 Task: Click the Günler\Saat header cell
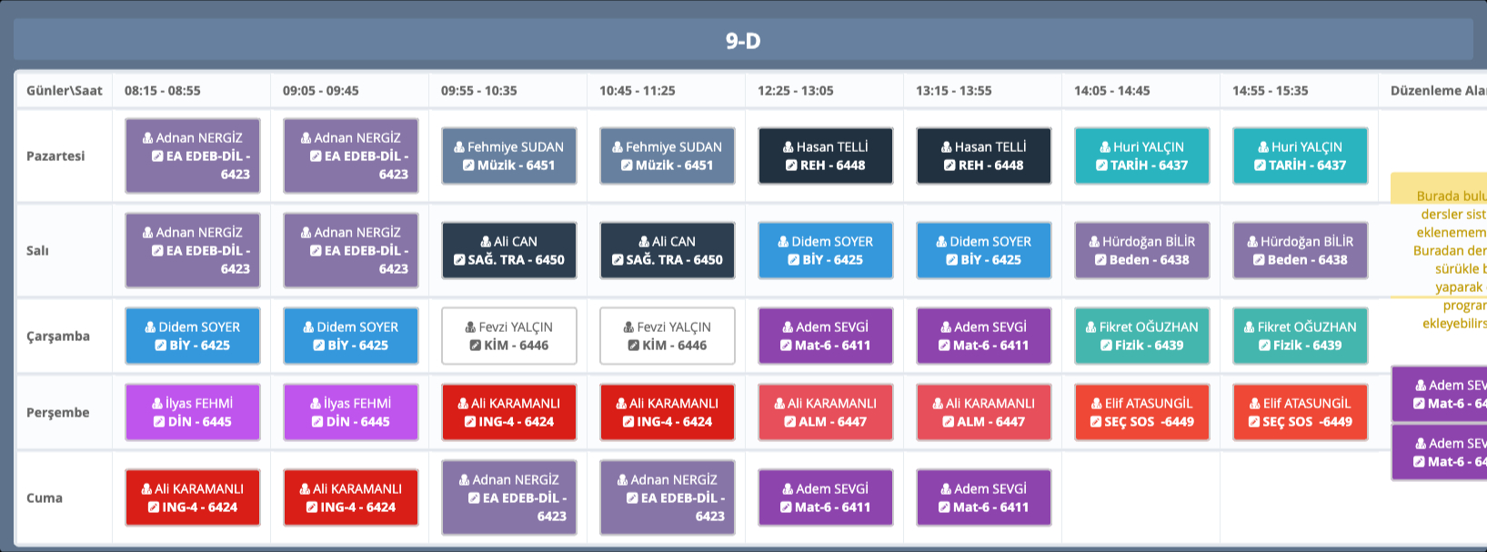(x=64, y=91)
